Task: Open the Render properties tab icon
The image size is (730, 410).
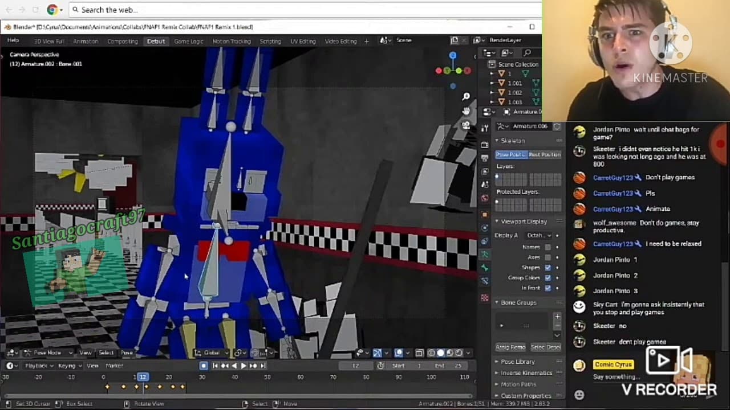Action: [485, 144]
